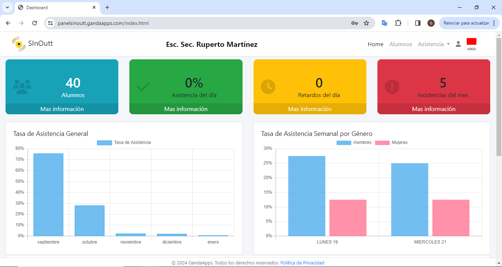Image resolution: width=502 pixels, height=267 pixels.
Task: Open Chrome's three-dot menu
Action: pos(494,23)
